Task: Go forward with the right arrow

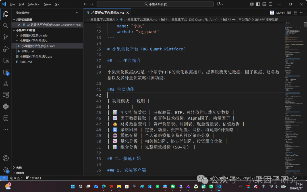Action: pyautogui.click(x=92, y=4)
